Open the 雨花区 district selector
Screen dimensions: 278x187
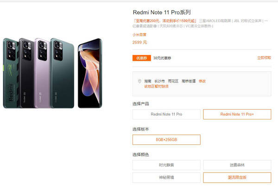[173, 81]
